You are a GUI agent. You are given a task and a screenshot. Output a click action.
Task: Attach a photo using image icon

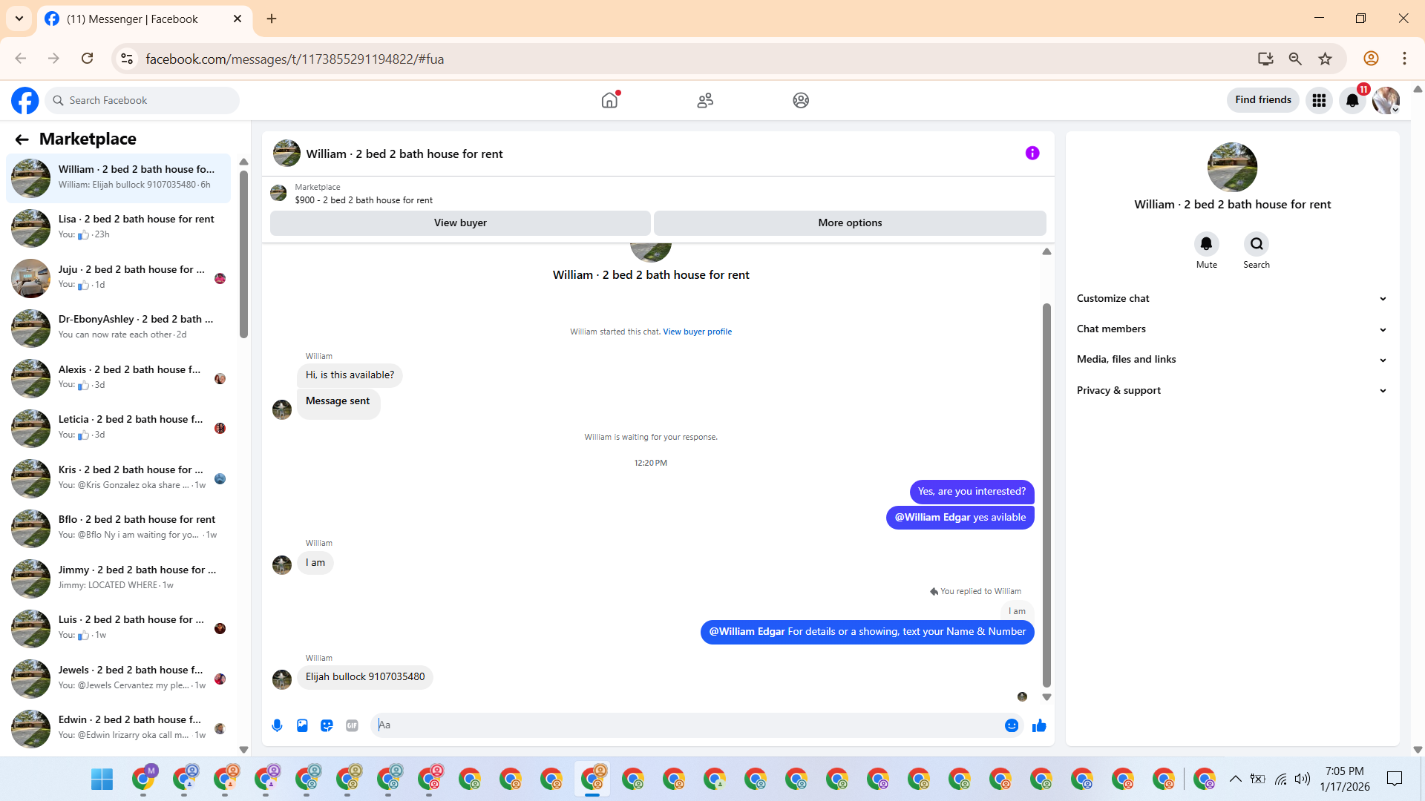point(302,725)
